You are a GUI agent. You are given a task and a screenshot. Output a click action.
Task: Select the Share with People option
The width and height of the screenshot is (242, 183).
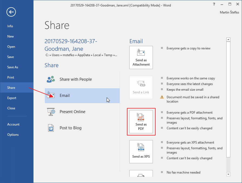(x=82, y=79)
